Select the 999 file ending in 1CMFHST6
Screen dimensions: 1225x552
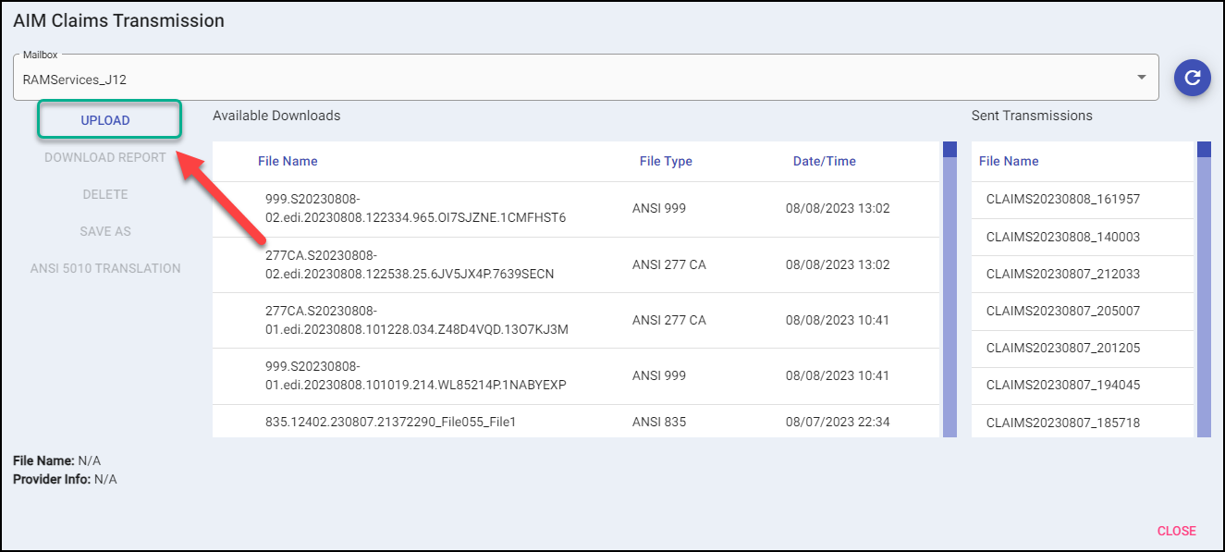click(x=415, y=209)
